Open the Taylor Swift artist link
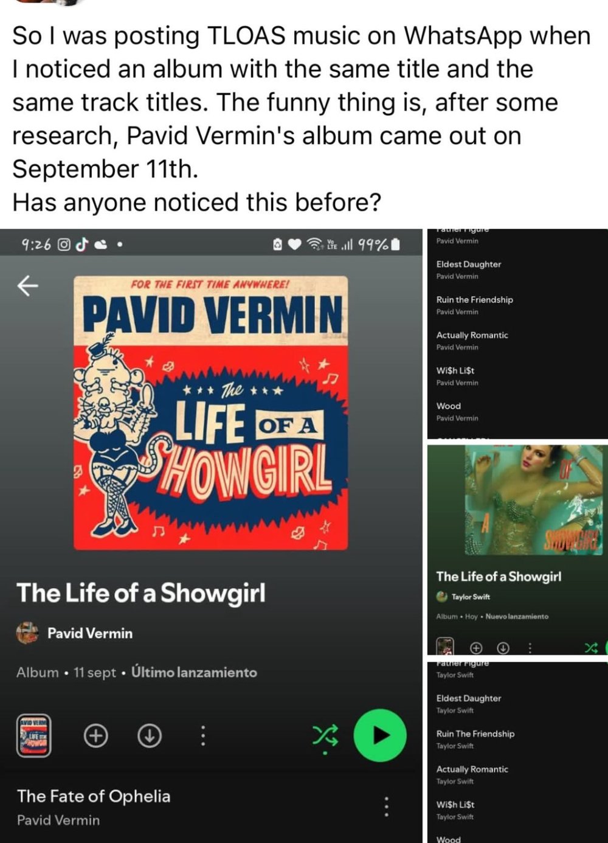The height and width of the screenshot is (843, 608). (x=463, y=597)
